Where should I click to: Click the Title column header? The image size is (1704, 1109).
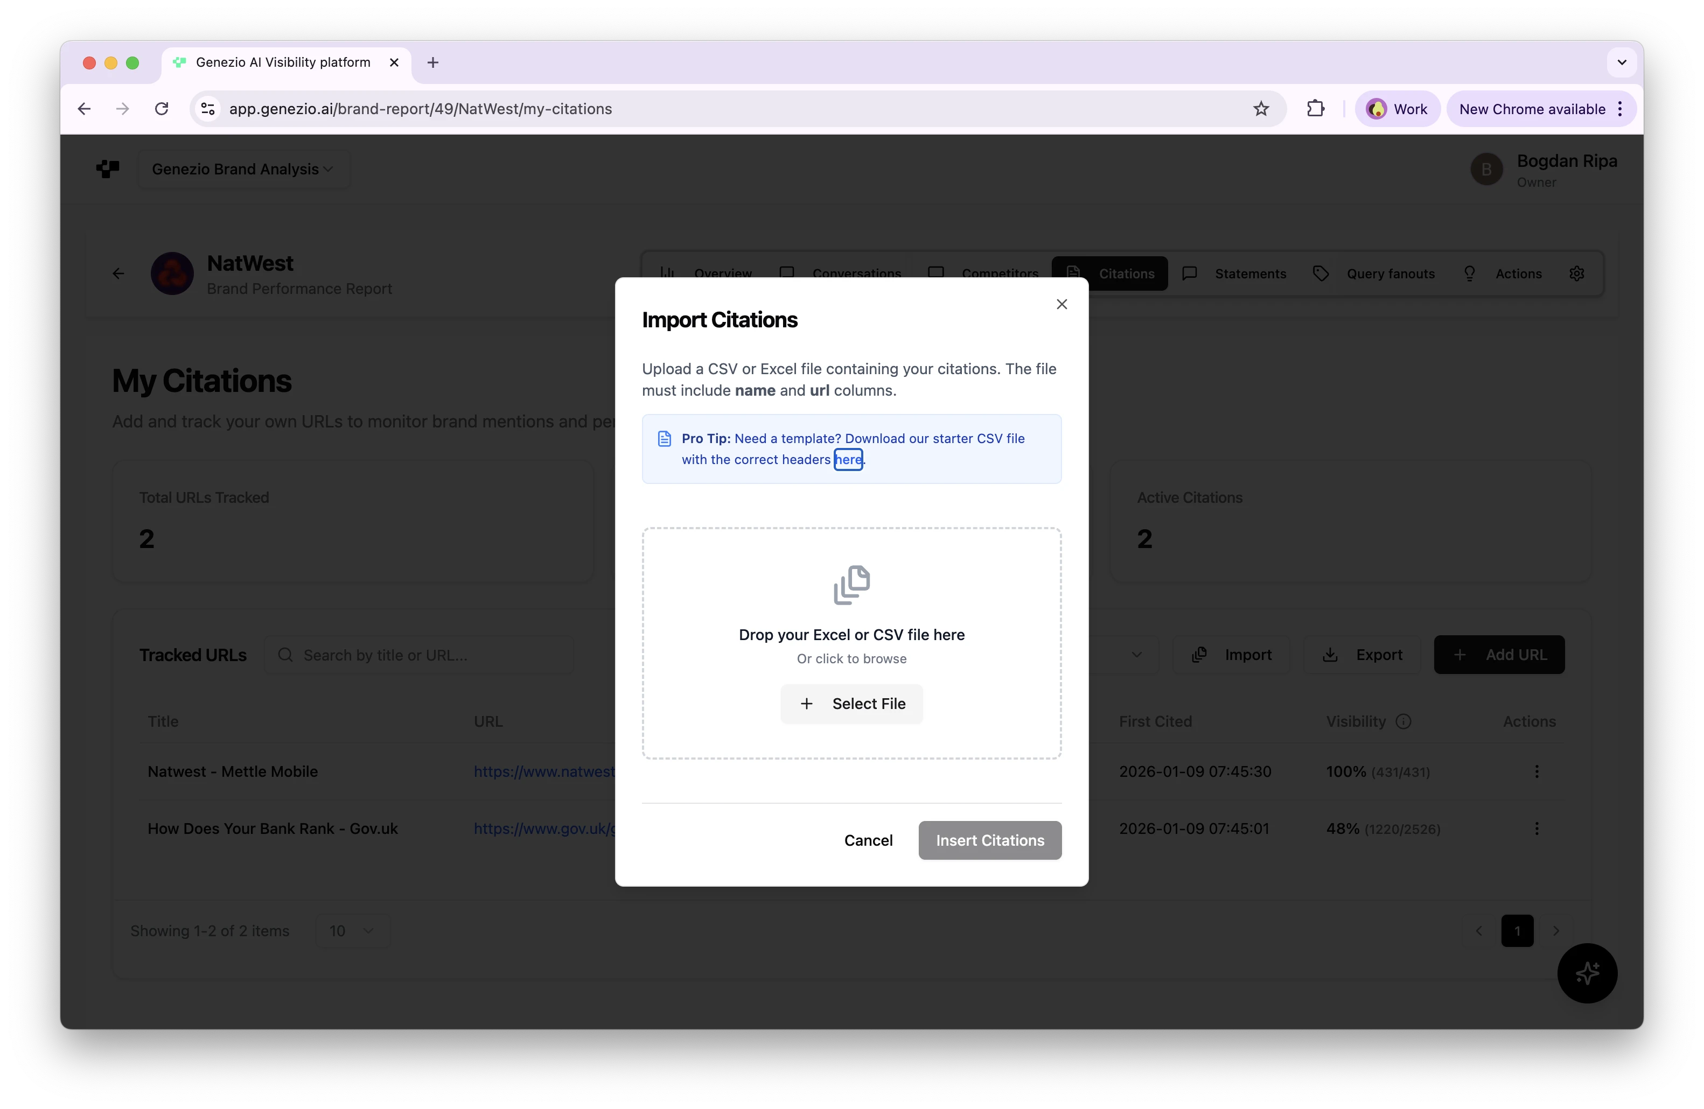point(163,721)
